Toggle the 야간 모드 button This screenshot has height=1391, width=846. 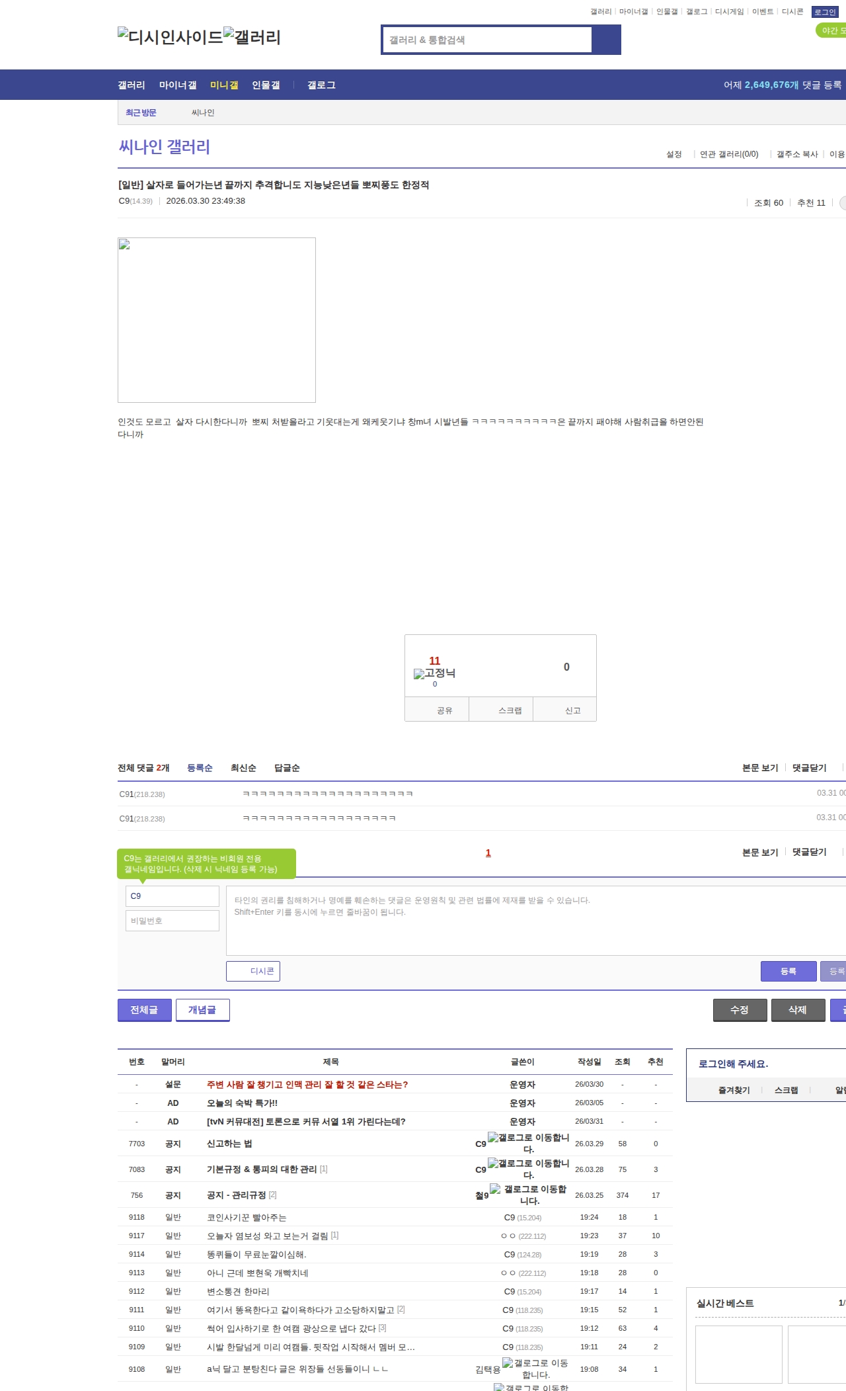pyautogui.click(x=831, y=30)
